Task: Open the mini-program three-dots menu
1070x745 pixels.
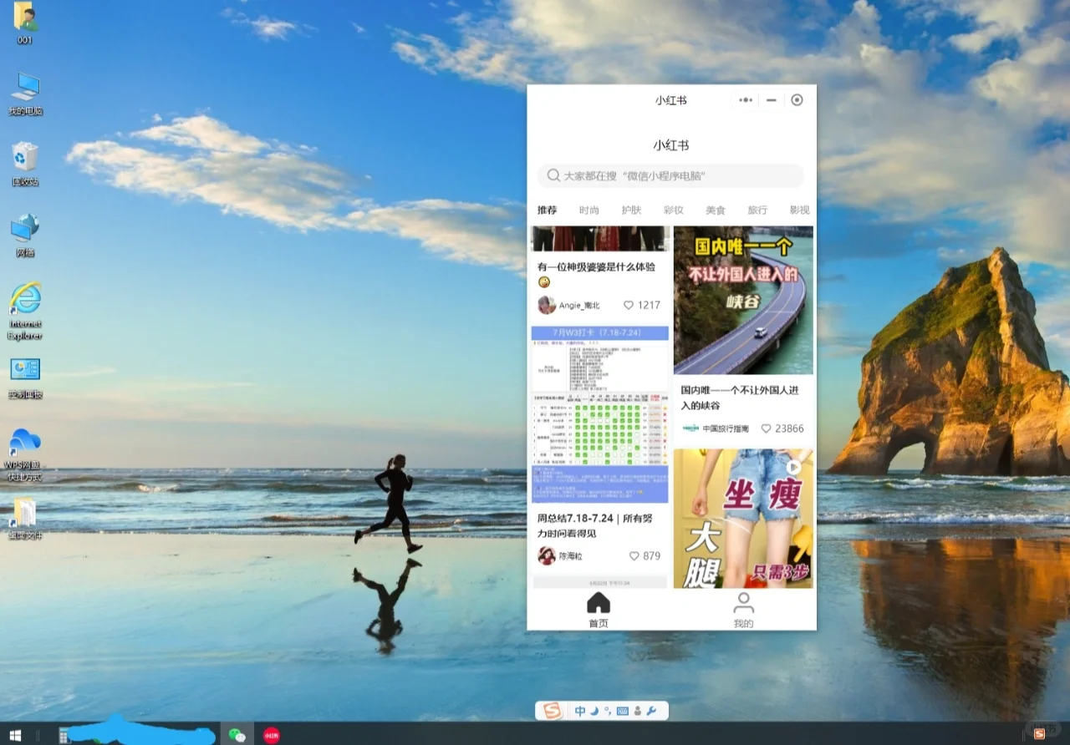Action: point(746,100)
